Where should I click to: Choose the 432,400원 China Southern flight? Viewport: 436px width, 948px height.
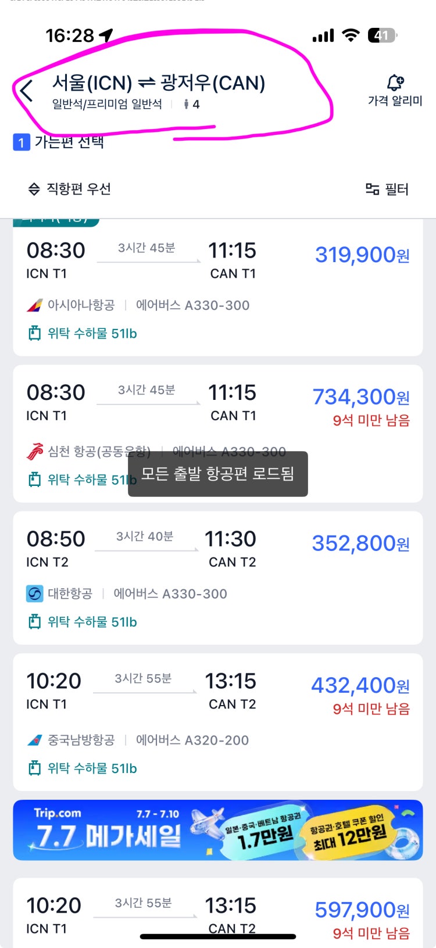point(218,722)
